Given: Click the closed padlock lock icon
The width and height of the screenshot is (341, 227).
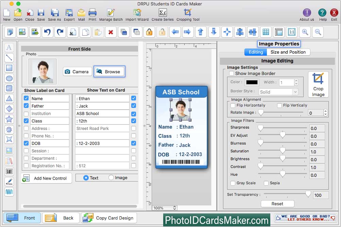Looking at the screenshot, I should coord(149,32).
